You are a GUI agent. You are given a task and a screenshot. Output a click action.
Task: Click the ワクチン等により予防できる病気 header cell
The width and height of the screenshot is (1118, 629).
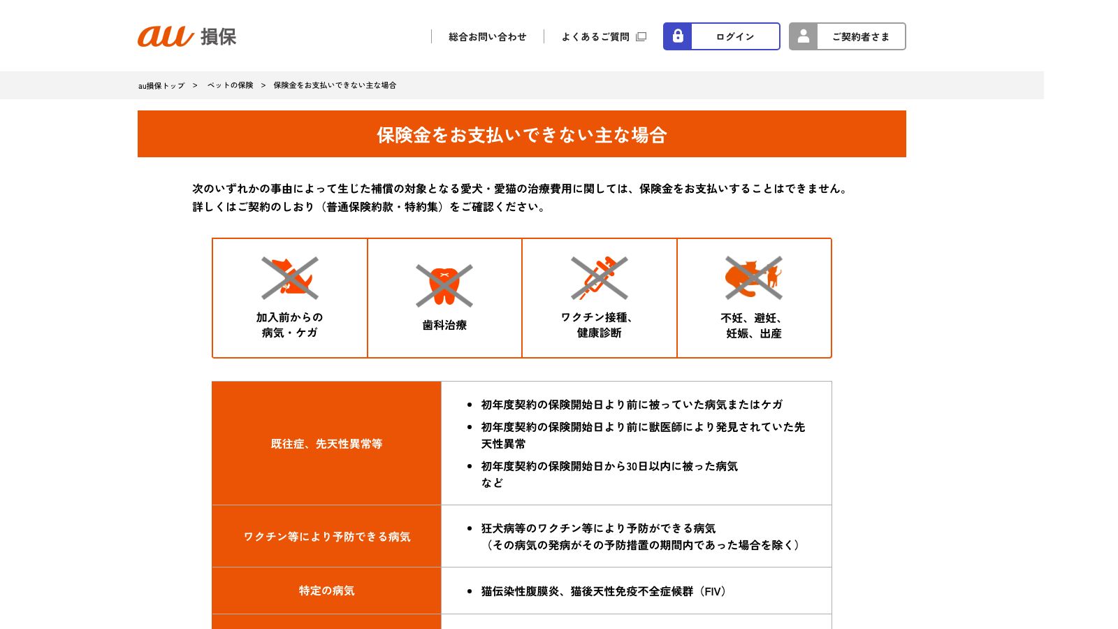(326, 536)
